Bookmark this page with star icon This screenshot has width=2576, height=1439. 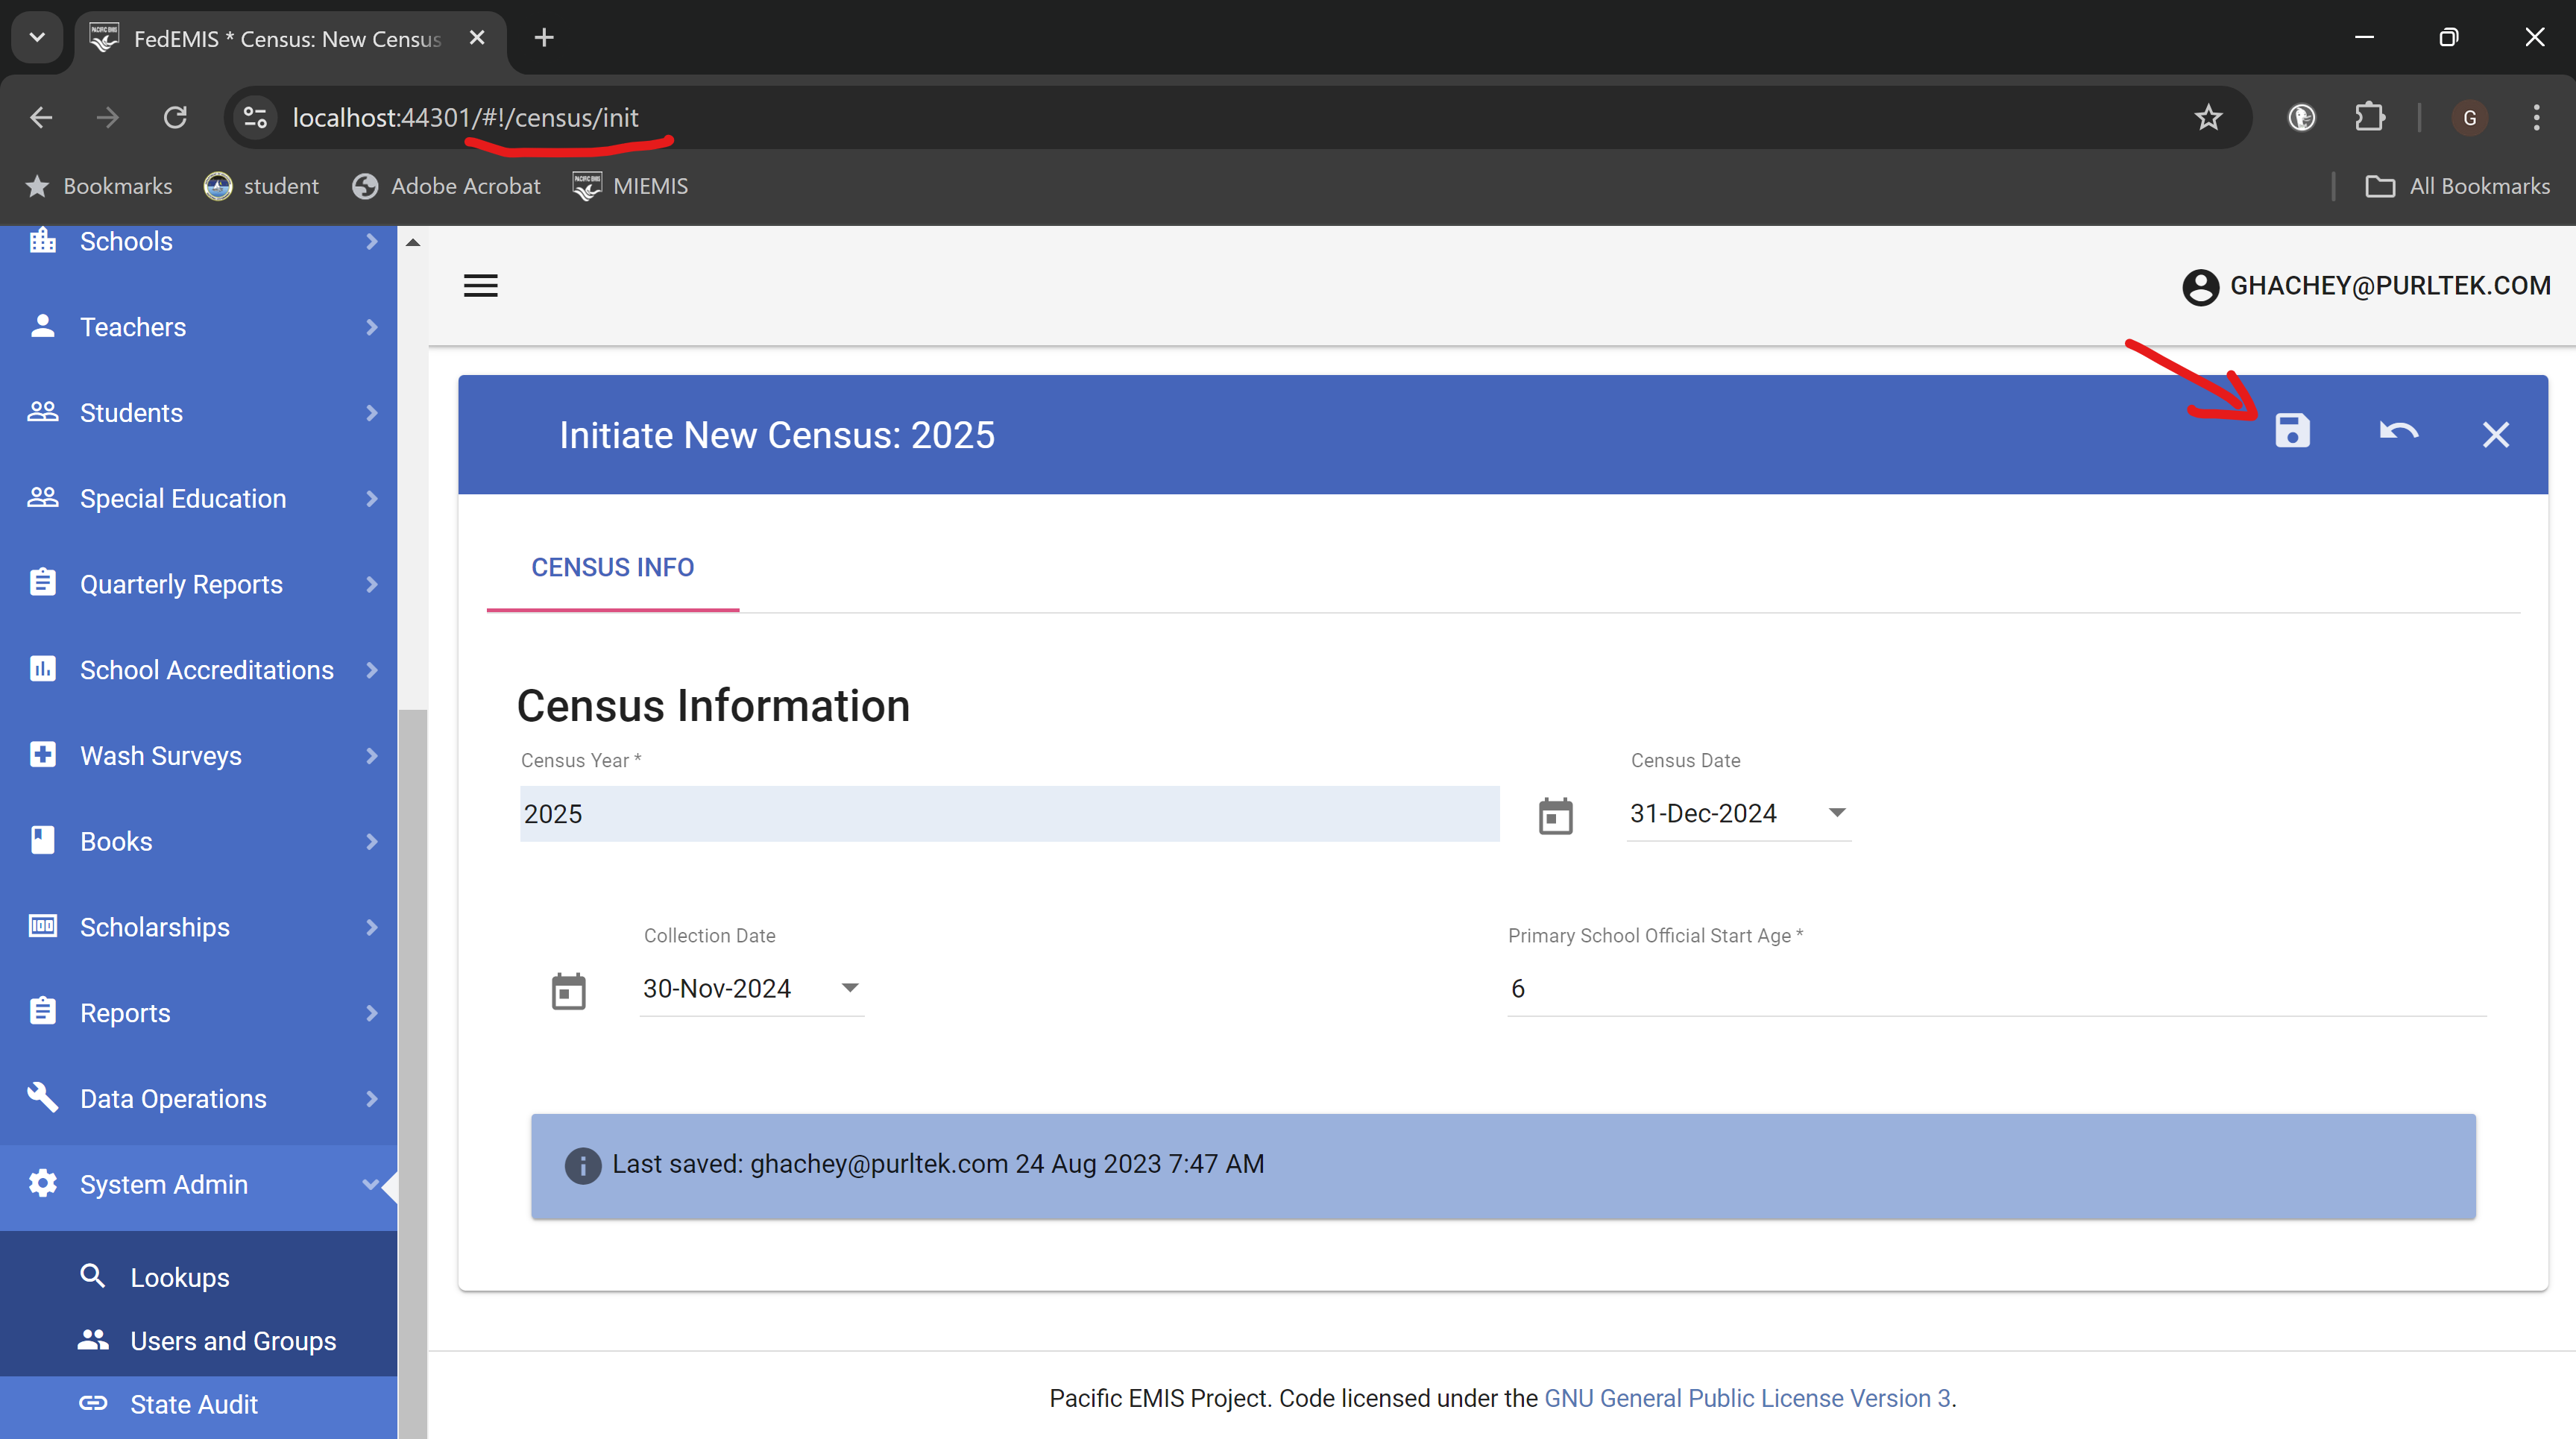(2208, 118)
